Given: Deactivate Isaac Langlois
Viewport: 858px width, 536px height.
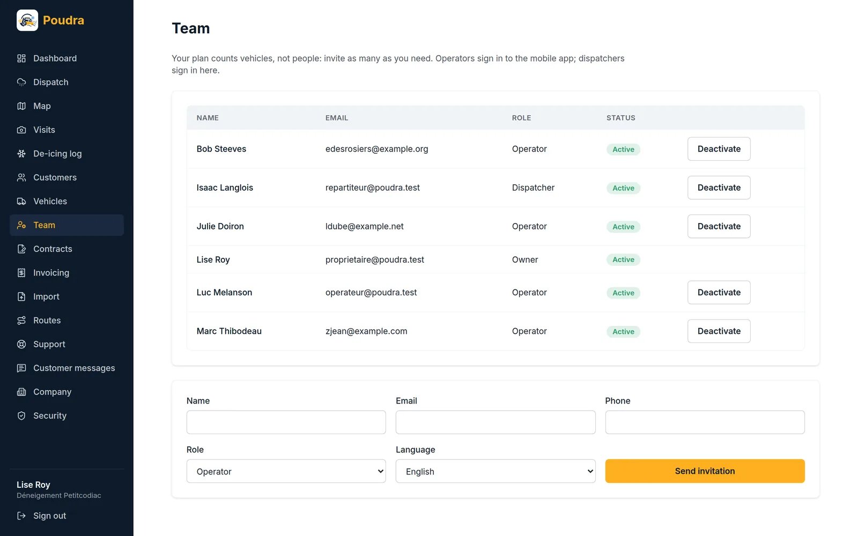Looking at the screenshot, I should point(719,188).
